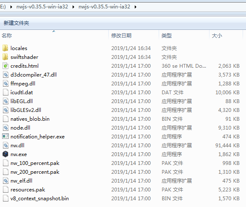This screenshot has height=207, width=246.
Task: Click the notification_helper.exe file name
Action: coord(37,137)
